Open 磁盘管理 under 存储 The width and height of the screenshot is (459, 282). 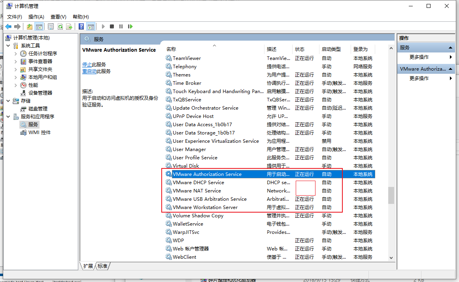(x=38, y=108)
